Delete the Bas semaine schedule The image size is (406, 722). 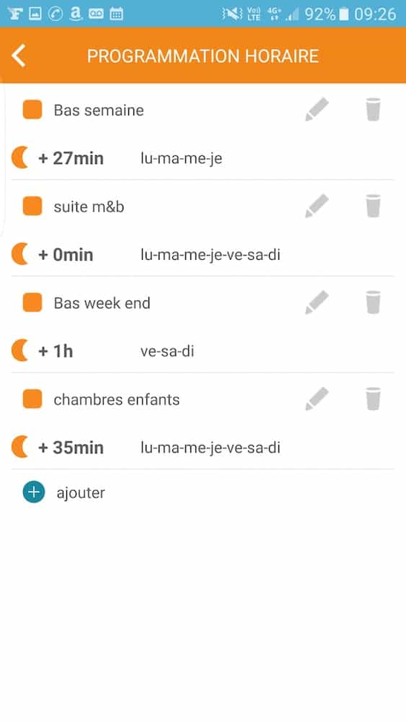[373, 110]
